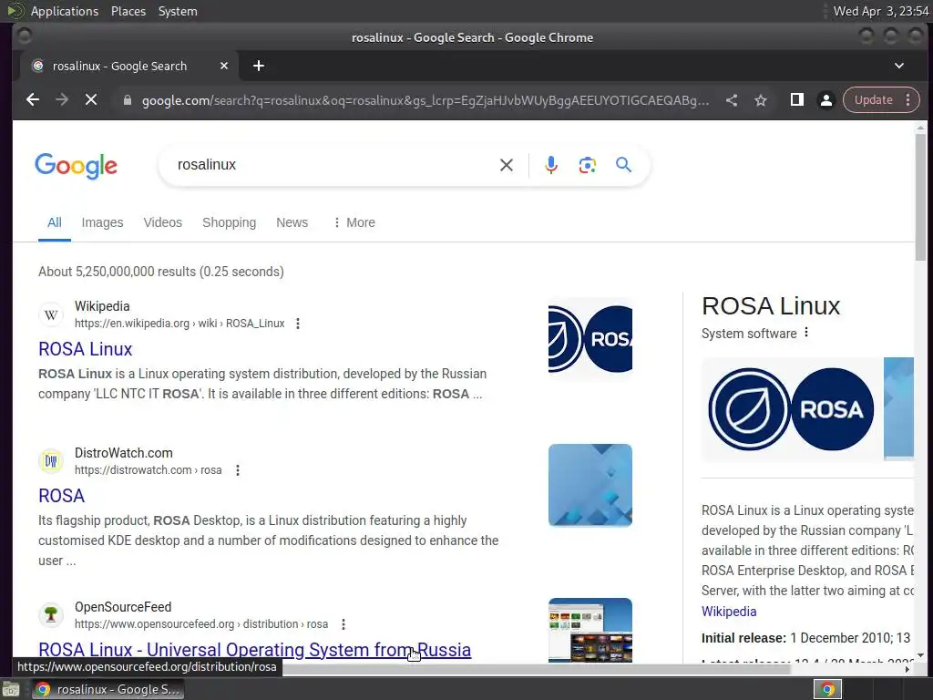This screenshot has height=700, width=933.
Task: Click the clock showing Wed Apr 3
Action: coord(881,11)
